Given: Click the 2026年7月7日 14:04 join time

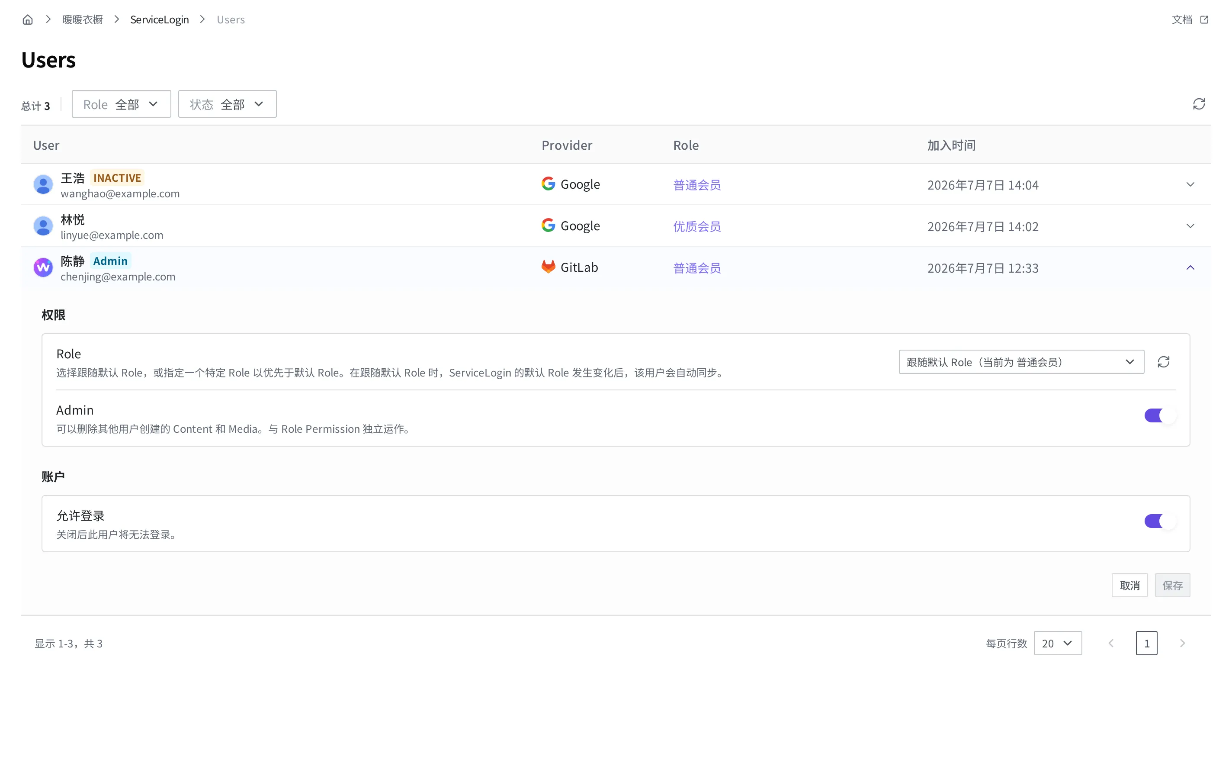Looking at the screenshot, I should point(983,185).
